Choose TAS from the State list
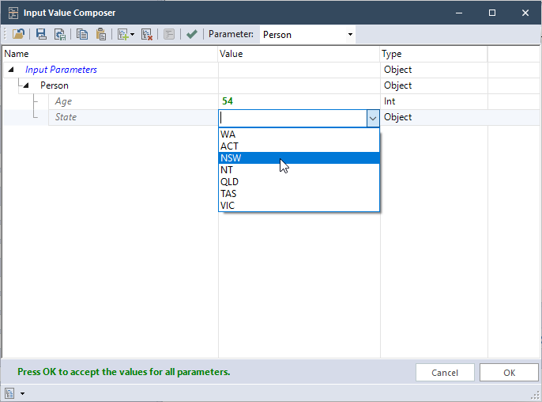The width and height of the screenshot is (542, 402). click(299, 194)
